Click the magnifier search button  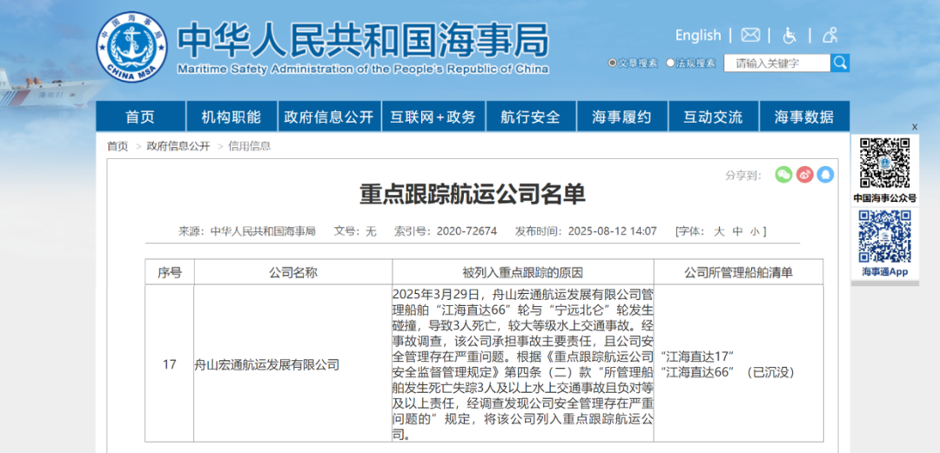pos(840,63)
